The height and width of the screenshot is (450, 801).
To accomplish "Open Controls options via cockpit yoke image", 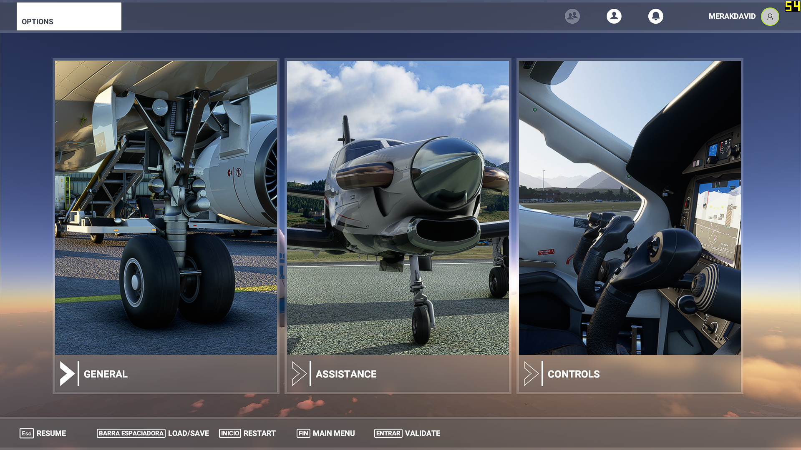I will tap(630, 207).
